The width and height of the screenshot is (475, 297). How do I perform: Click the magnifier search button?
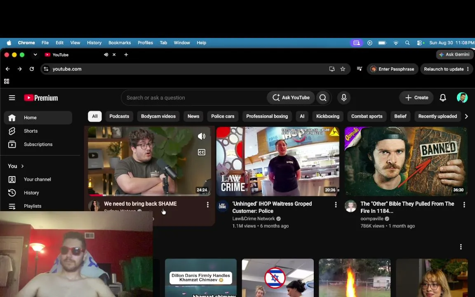[323, 98]
